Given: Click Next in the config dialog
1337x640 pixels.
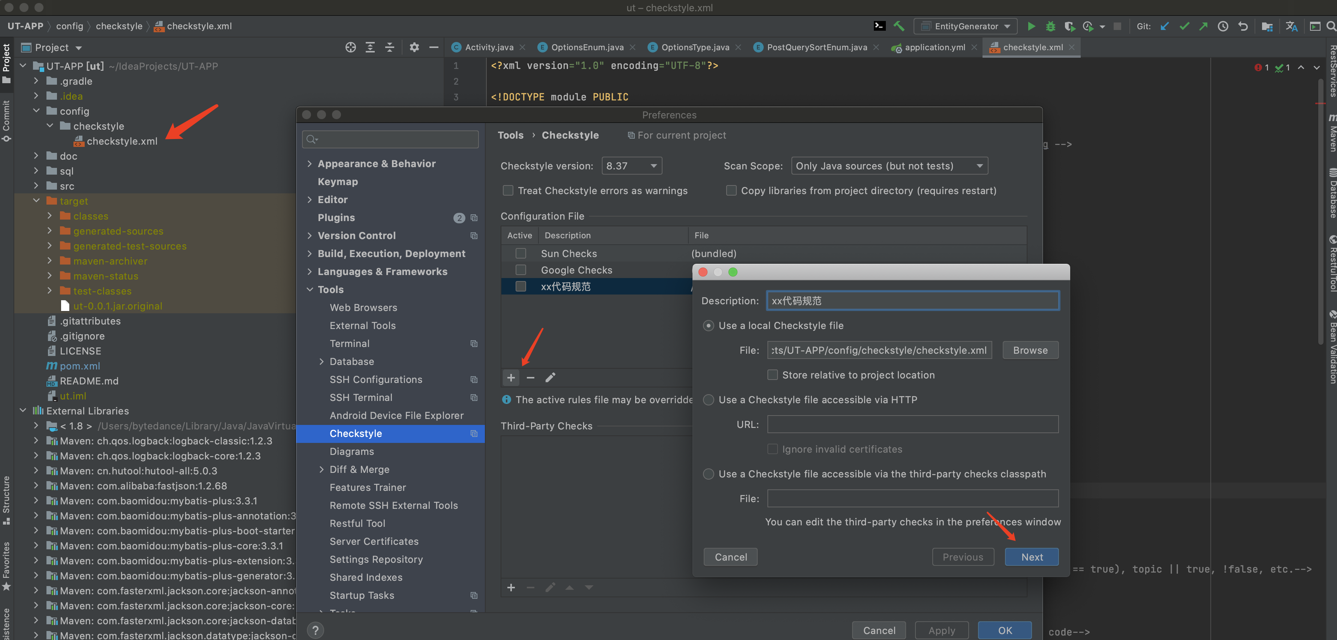Looking at the screenshot, I should (1031, 557).
